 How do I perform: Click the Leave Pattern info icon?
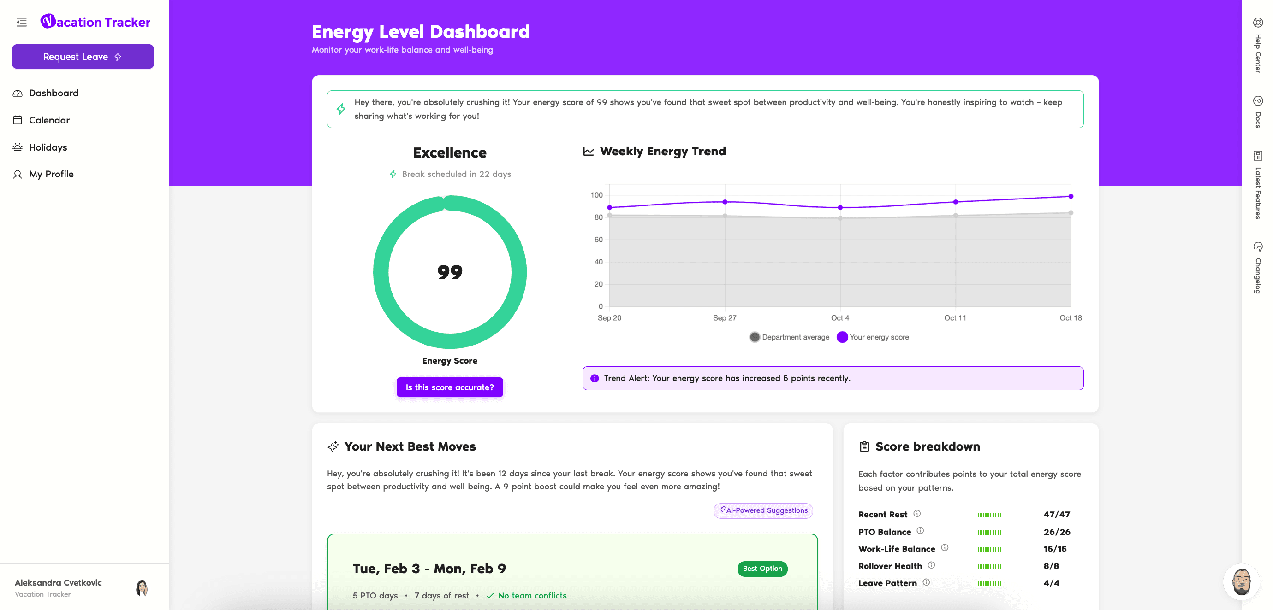pos(926,582)
